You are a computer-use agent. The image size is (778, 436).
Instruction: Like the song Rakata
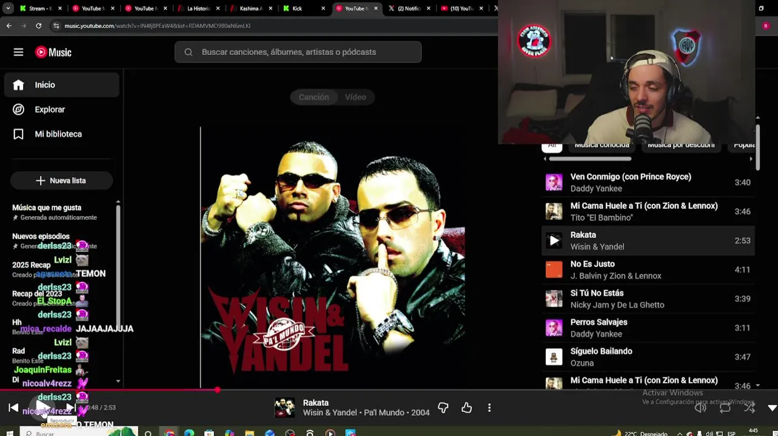pos(466,408)
